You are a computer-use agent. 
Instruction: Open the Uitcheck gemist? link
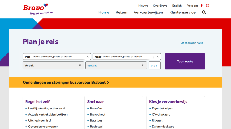(x=40, y=120)
